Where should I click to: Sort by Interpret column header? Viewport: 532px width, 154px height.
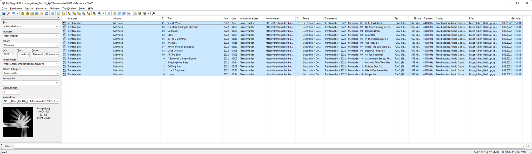89,18
